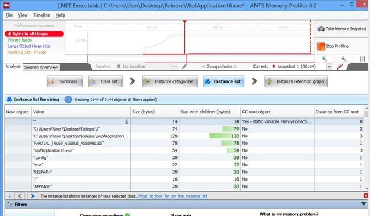Click the info icon in the hint bar
Viewport: 370px width, 216px height.
click(x=9, y=196)
